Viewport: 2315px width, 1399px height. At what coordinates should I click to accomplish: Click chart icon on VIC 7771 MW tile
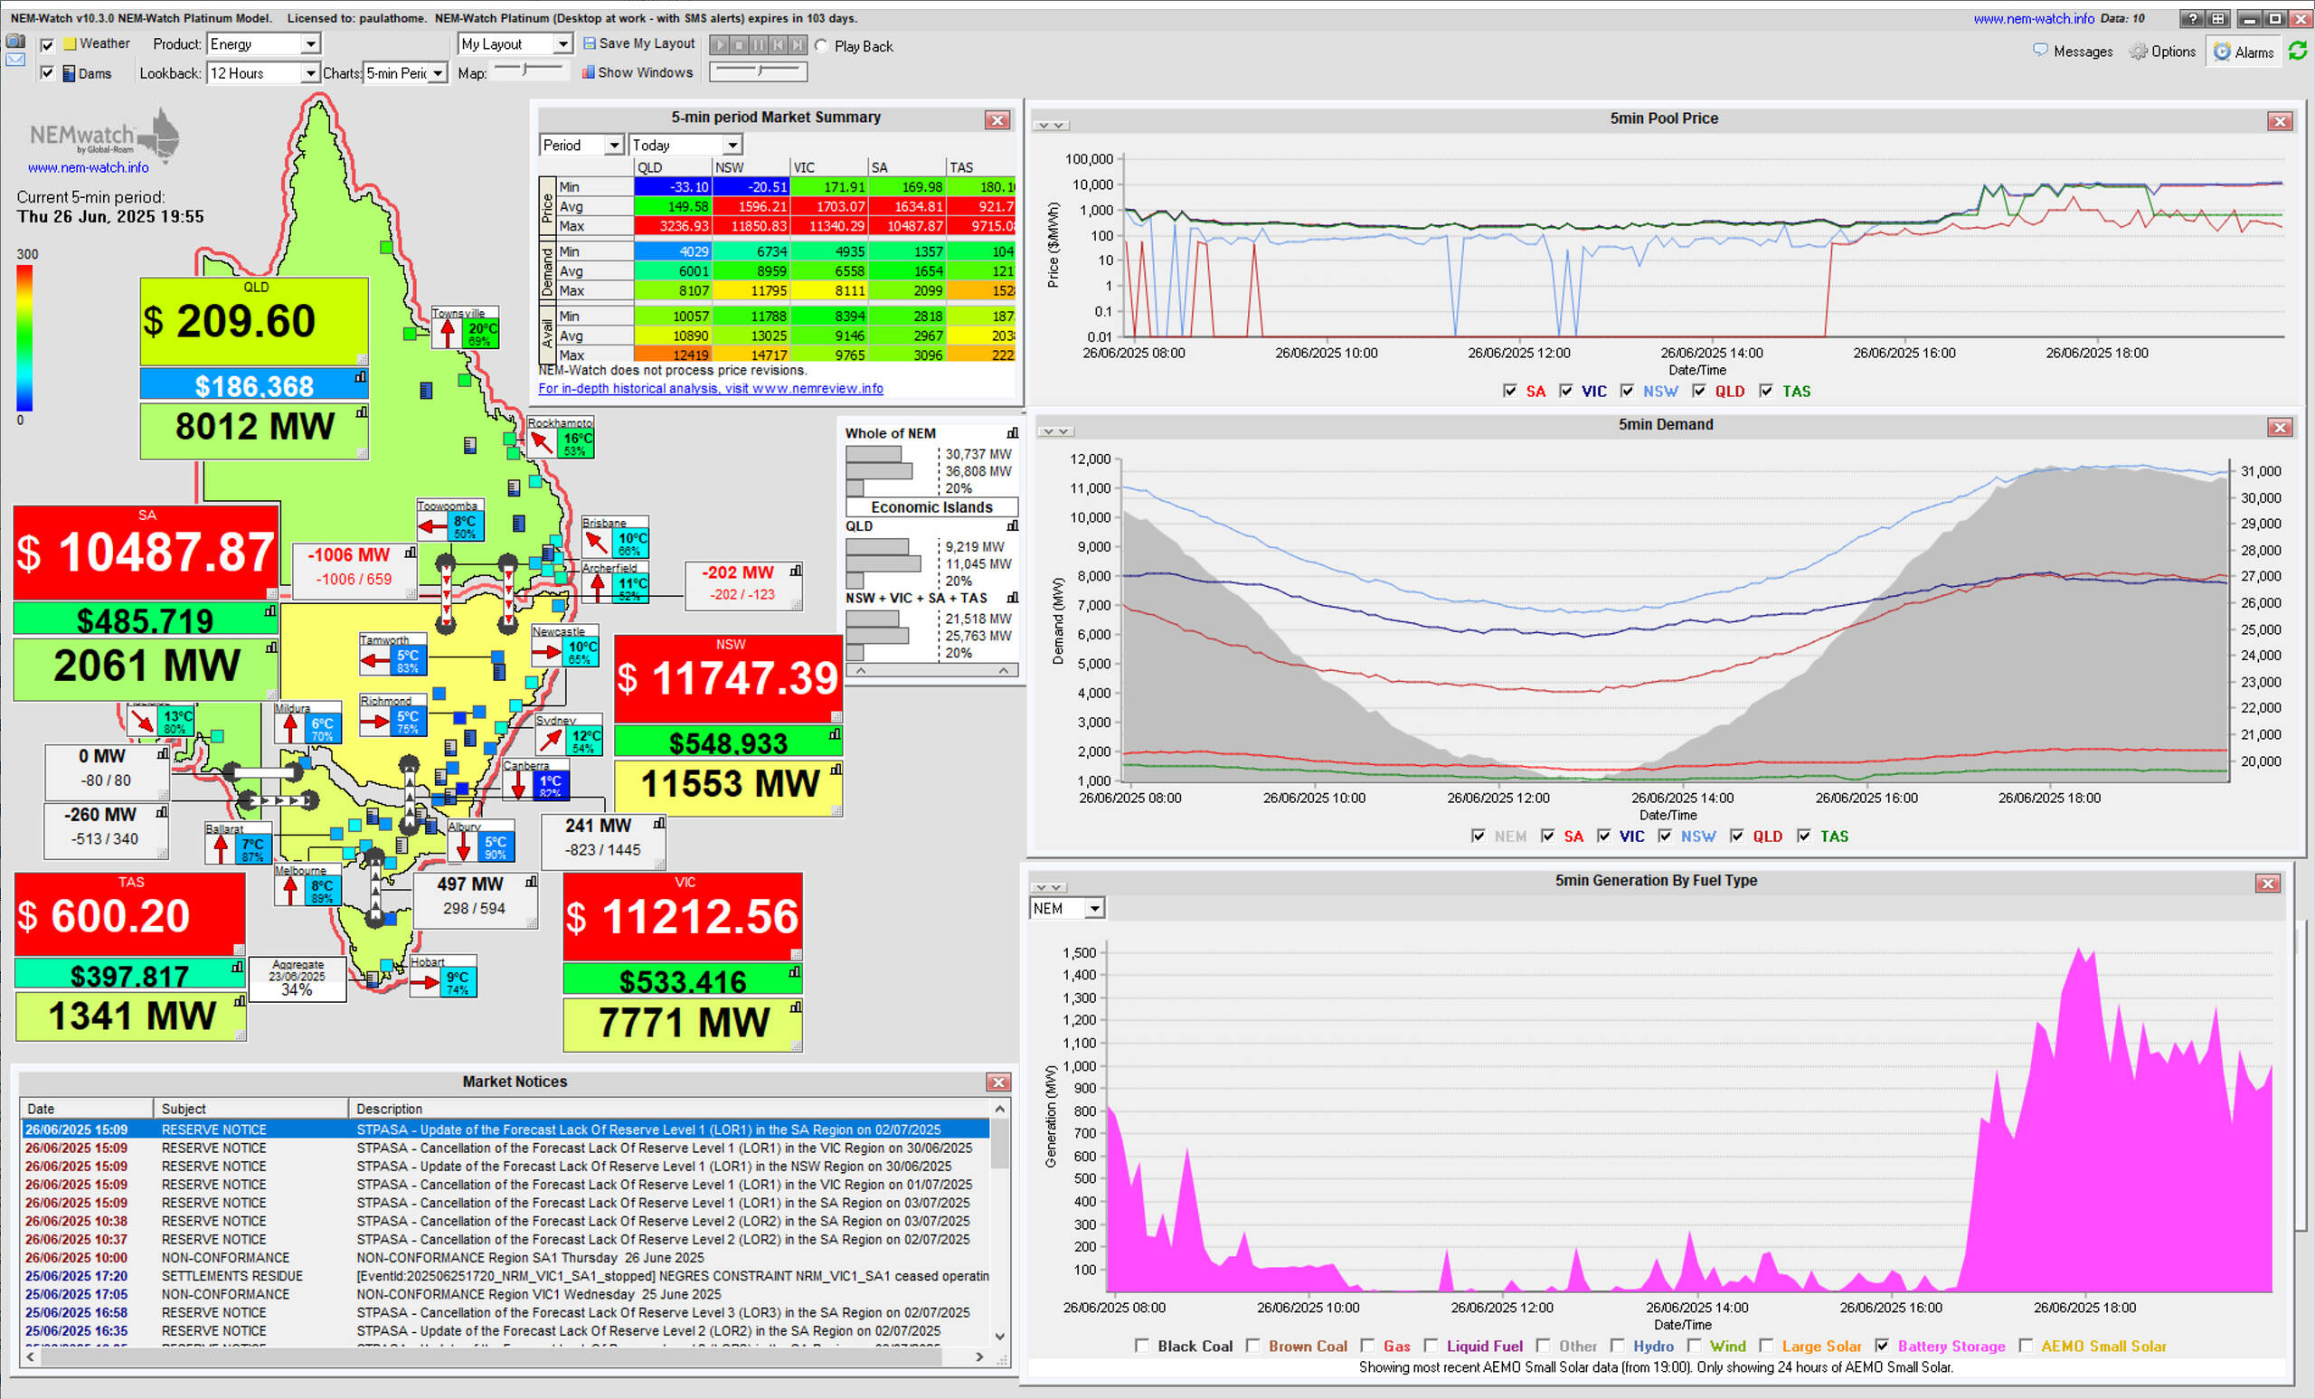pos(796,1007)
